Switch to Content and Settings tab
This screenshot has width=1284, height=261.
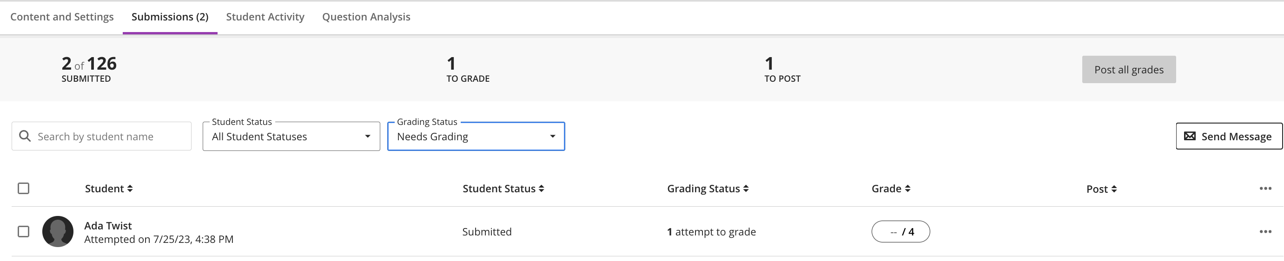coord(62,17)
